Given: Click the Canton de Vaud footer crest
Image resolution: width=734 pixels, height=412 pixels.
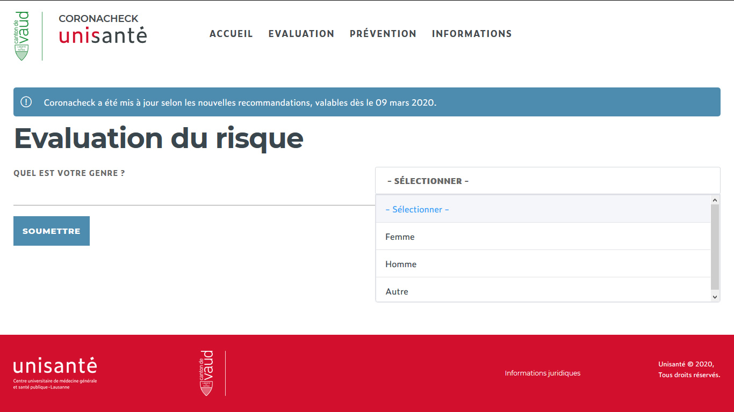Looking at the screenshot, I should (x=206, y=373).
